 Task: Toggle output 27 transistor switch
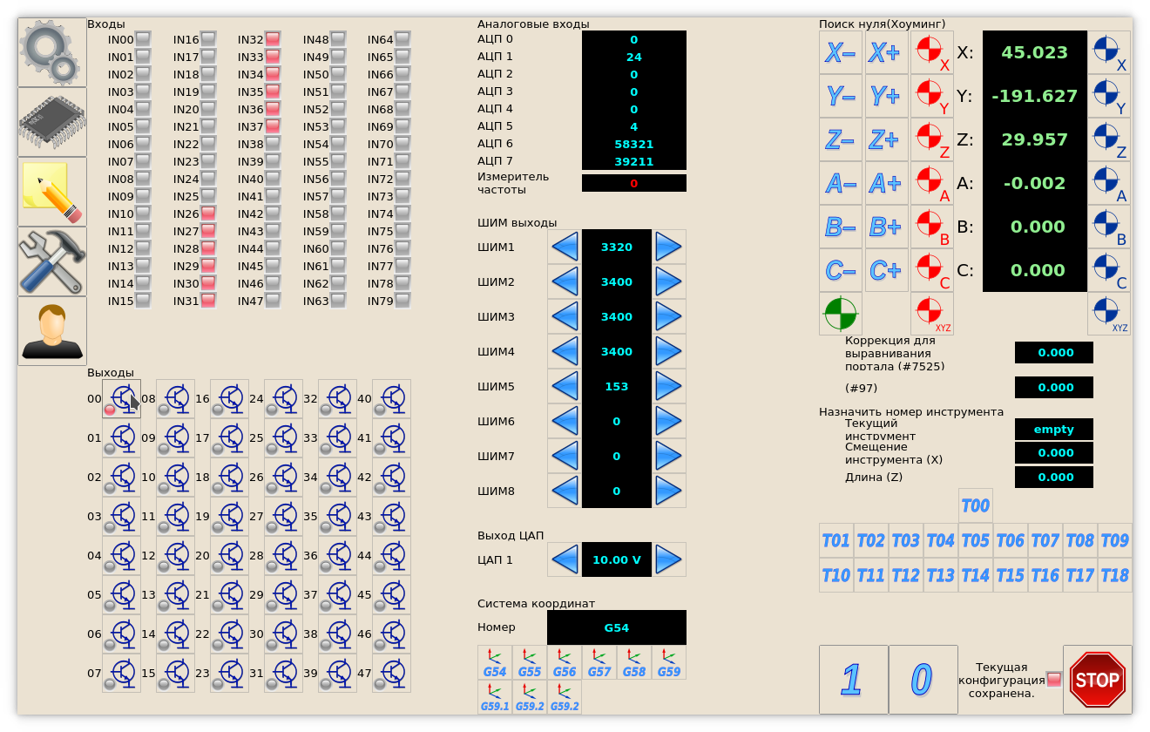point(283,517)
